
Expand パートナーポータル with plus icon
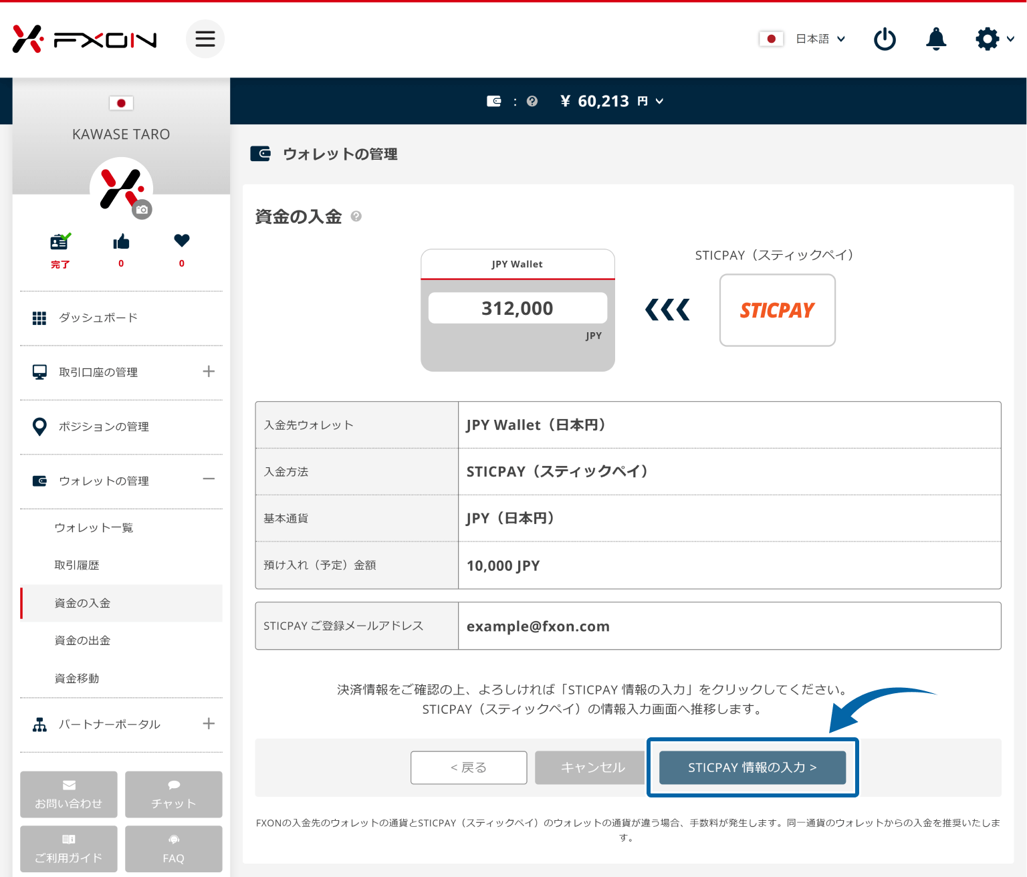coord(209,724)
